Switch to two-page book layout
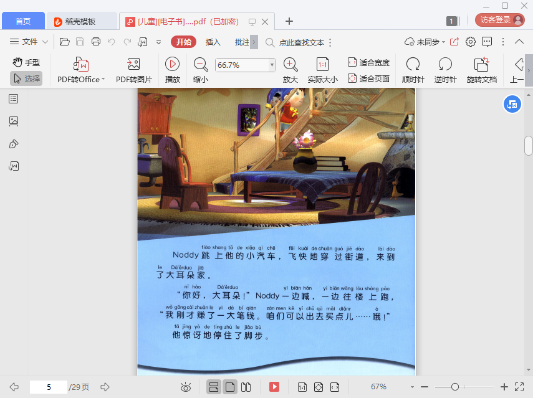This screenshot has height=398, width=533. [246, 387]
